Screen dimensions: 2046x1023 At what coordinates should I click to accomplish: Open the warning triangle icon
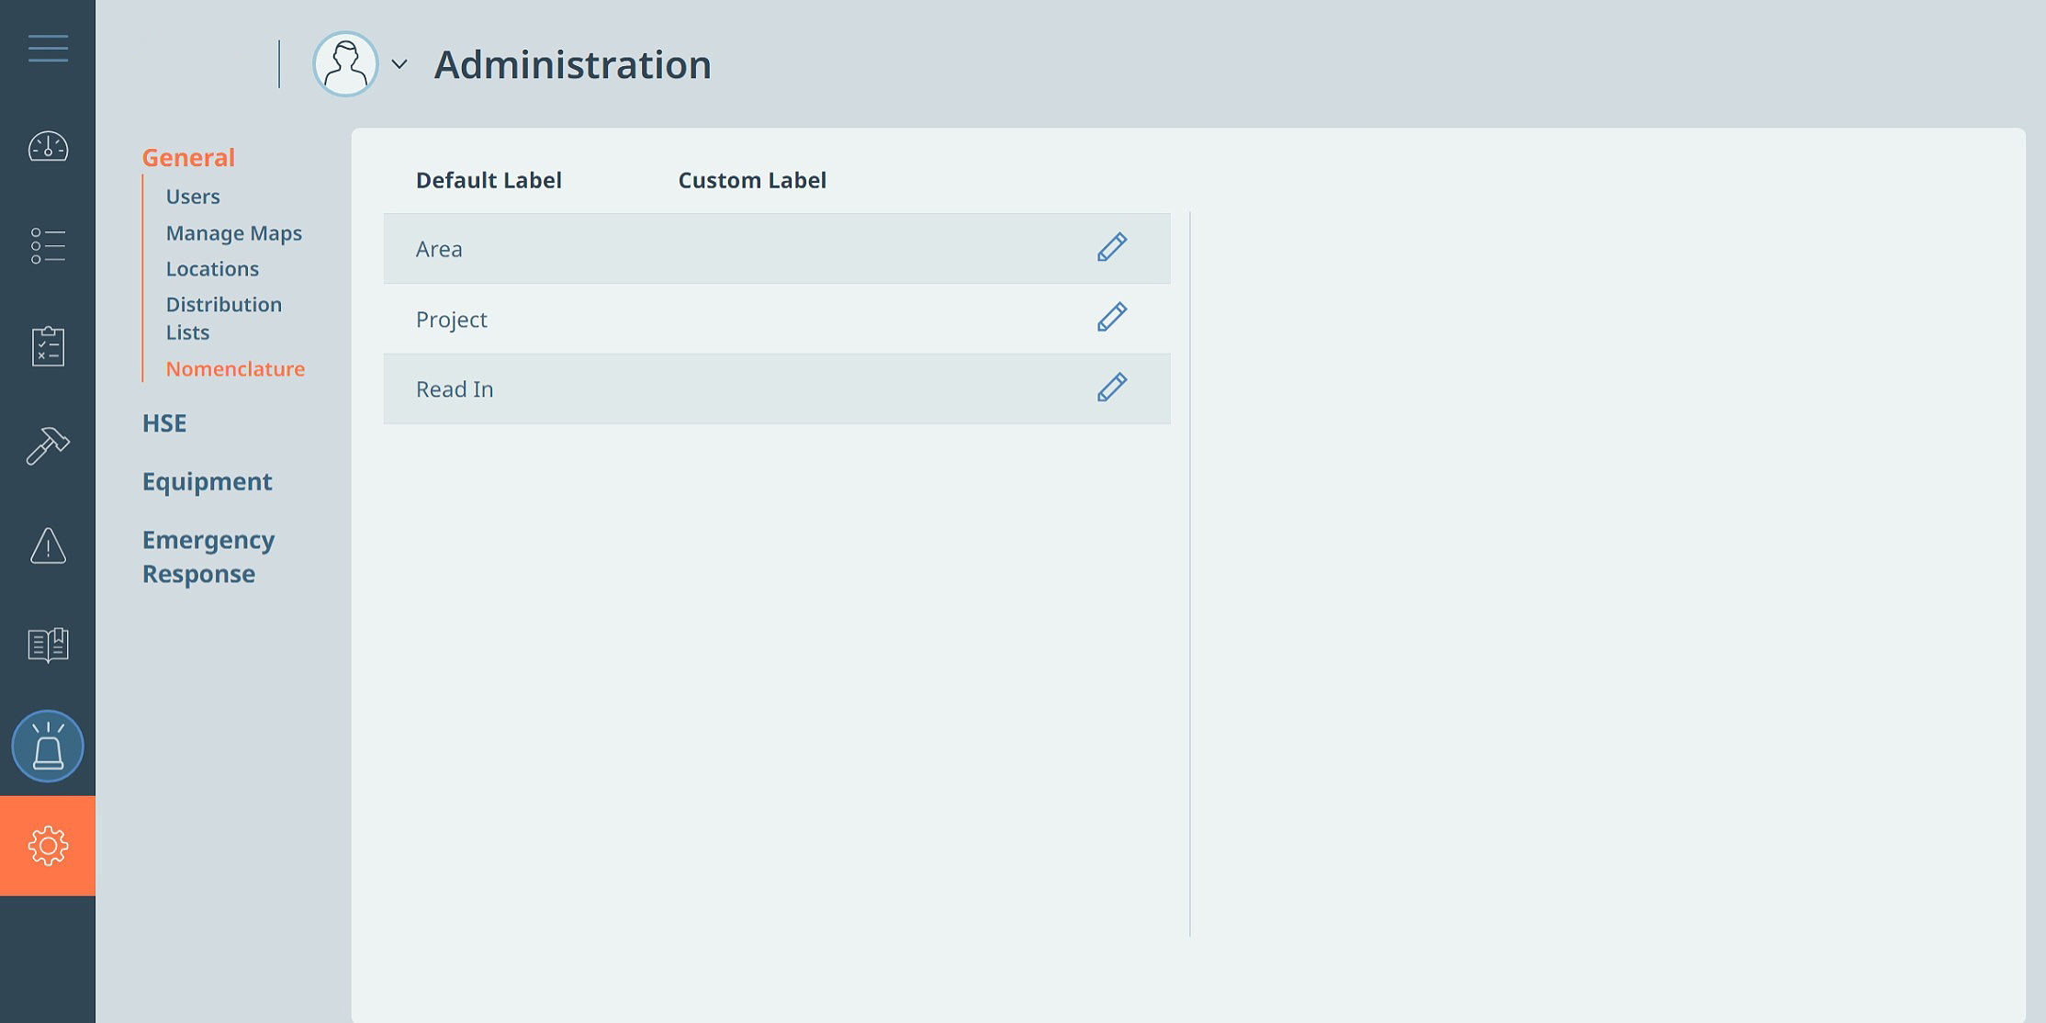point(48,545)
